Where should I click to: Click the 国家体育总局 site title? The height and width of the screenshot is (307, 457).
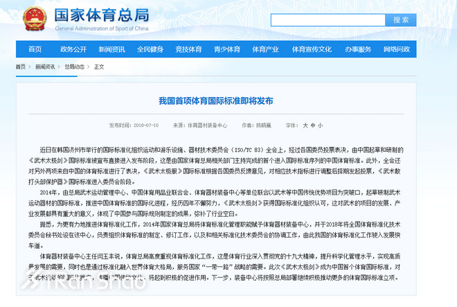[102, 15]
